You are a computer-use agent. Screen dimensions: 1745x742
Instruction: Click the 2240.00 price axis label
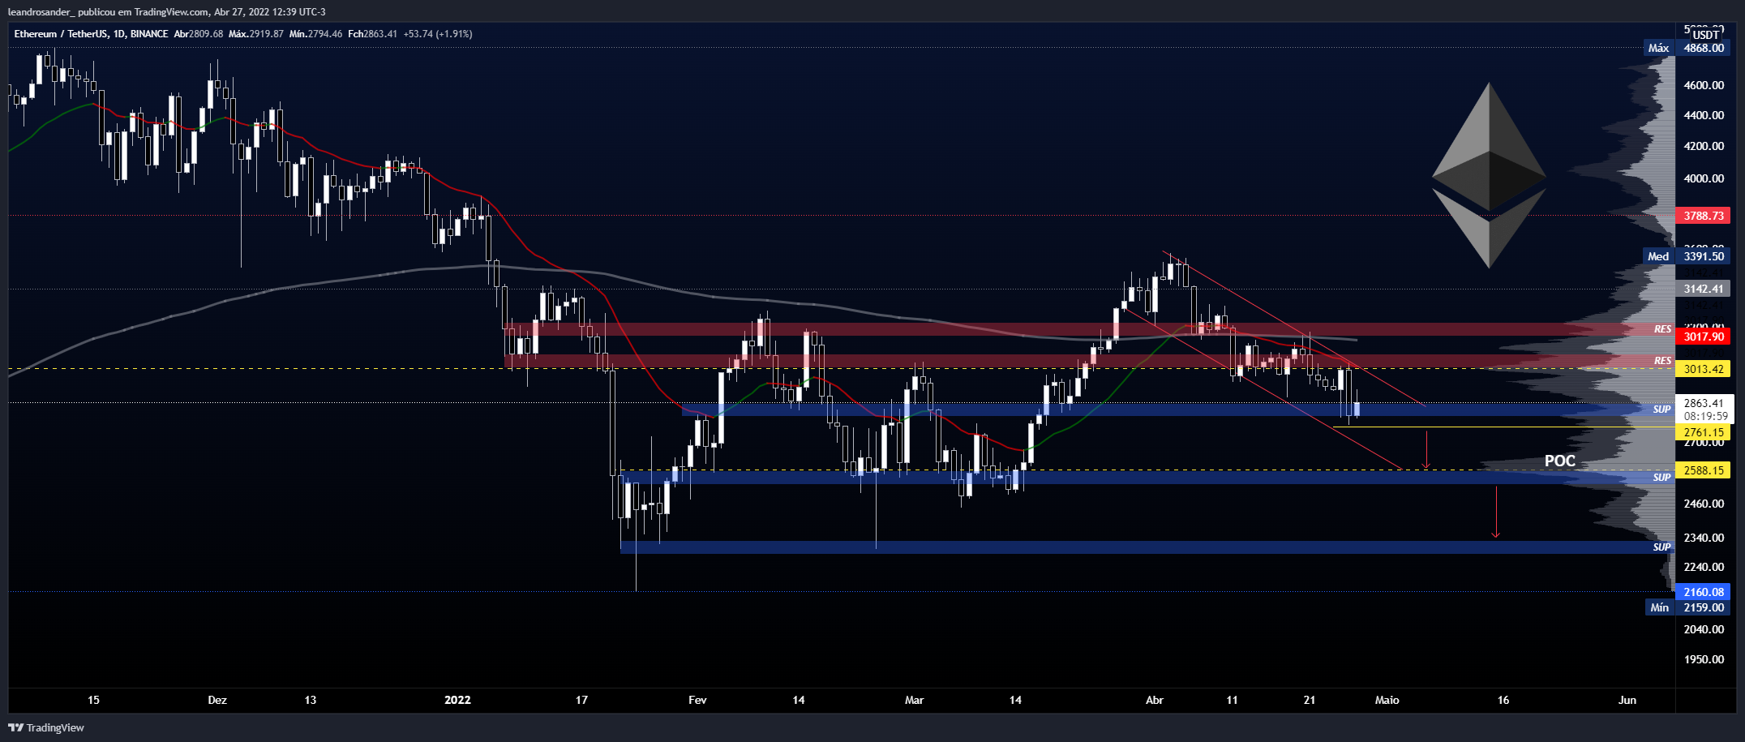point(1704,567)
